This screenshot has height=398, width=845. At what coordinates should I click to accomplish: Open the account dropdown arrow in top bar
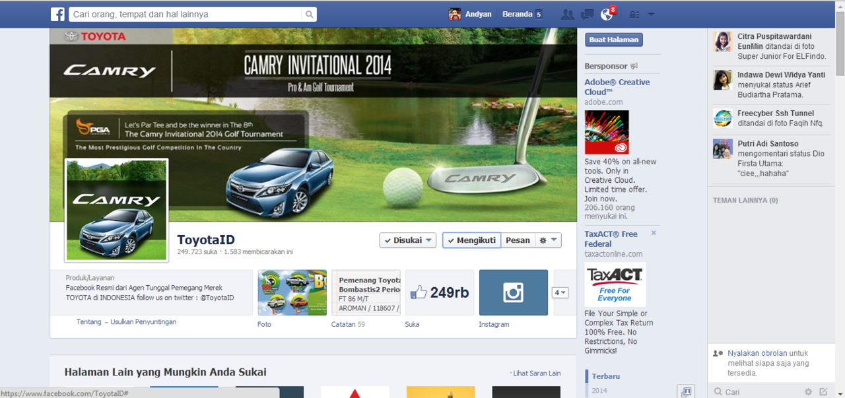click(651, 15)
